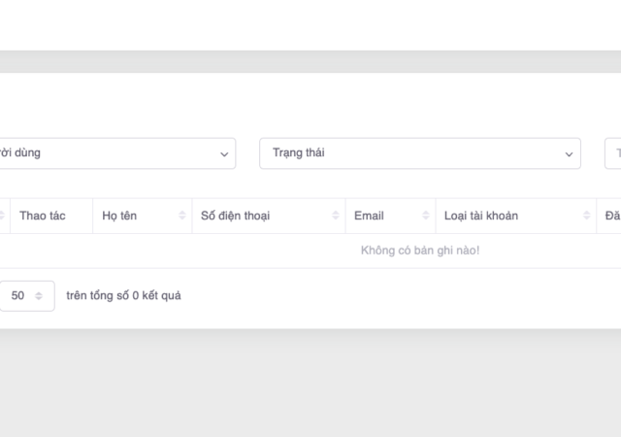Click the Họ tên column header label
The height and width of the screenshot is (437, 621).
click(x=119, y=216)
